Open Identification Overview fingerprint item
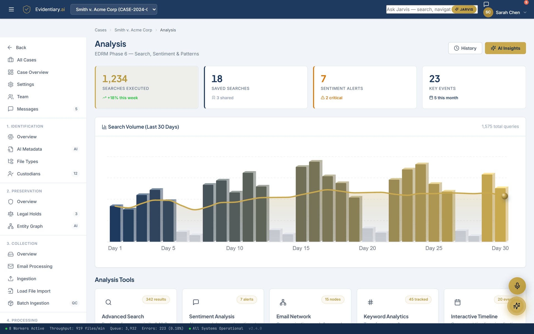The height and width of the screenshot is (334, 534). coord(43,137)
